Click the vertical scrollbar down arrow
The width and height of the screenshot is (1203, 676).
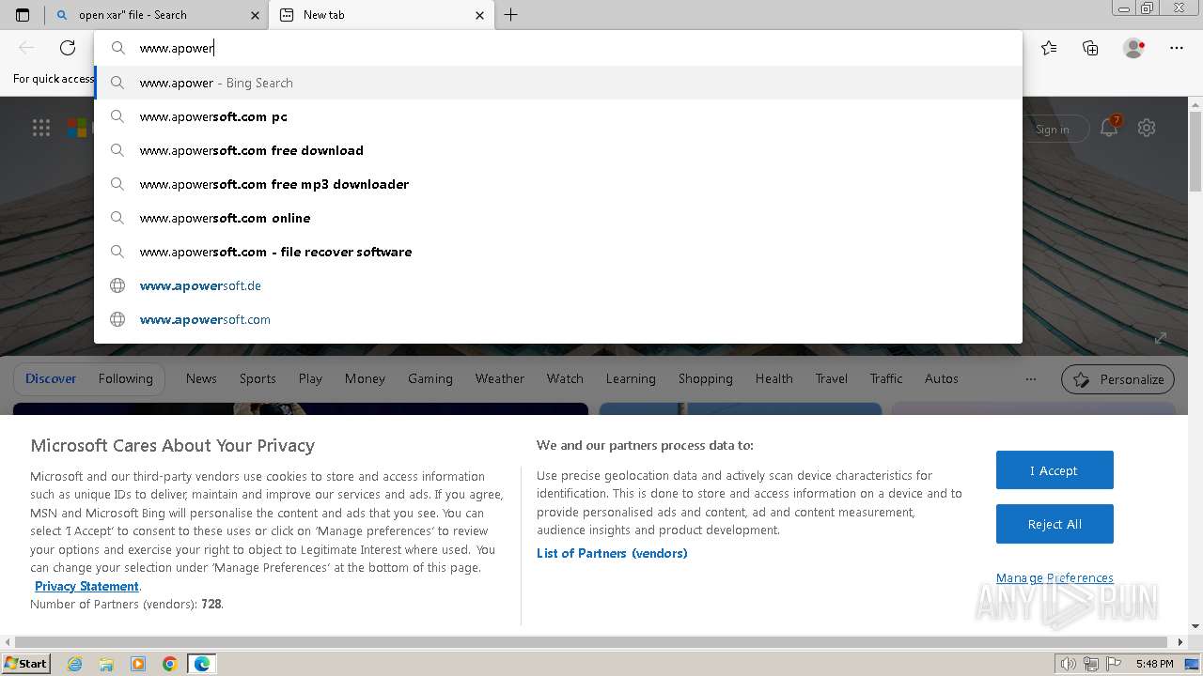pyautogui.click(x=1195, y=626)
